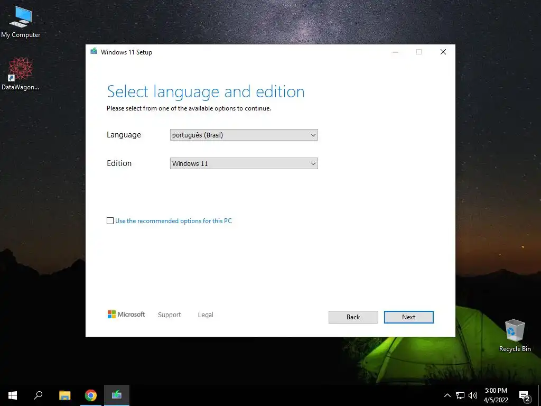
Task: Select the DataWagon desktop shortcut
Action: click(x=21, y=73)
